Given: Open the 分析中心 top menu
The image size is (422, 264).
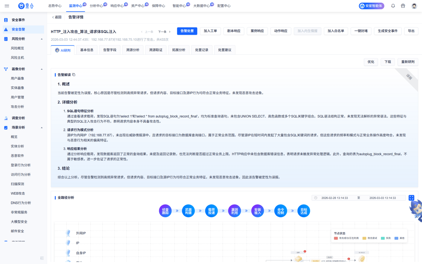Looking at the screenshot, I should pos(96,6).
